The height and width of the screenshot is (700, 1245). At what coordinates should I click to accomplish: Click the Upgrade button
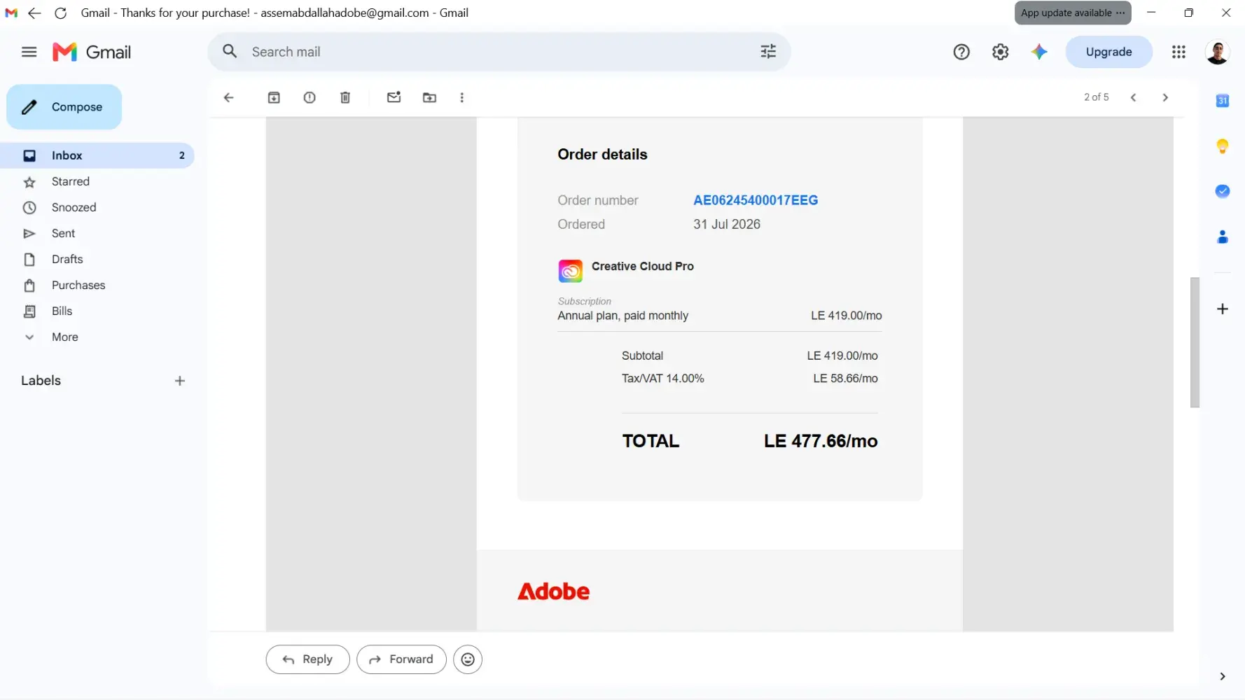click(x=1109, y=52)
